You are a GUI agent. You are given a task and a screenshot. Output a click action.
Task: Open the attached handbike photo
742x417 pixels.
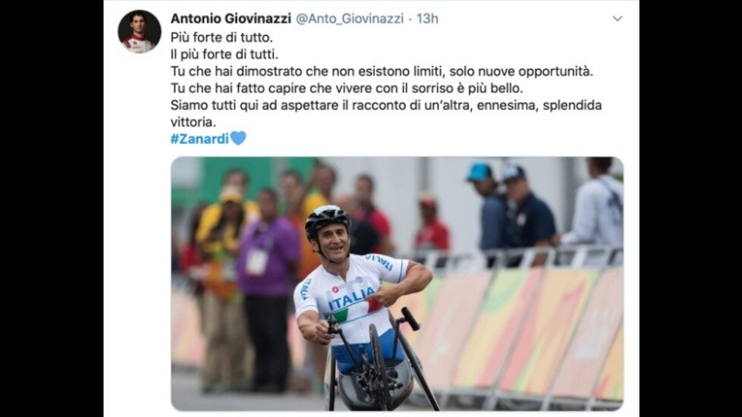coord(397,284)
